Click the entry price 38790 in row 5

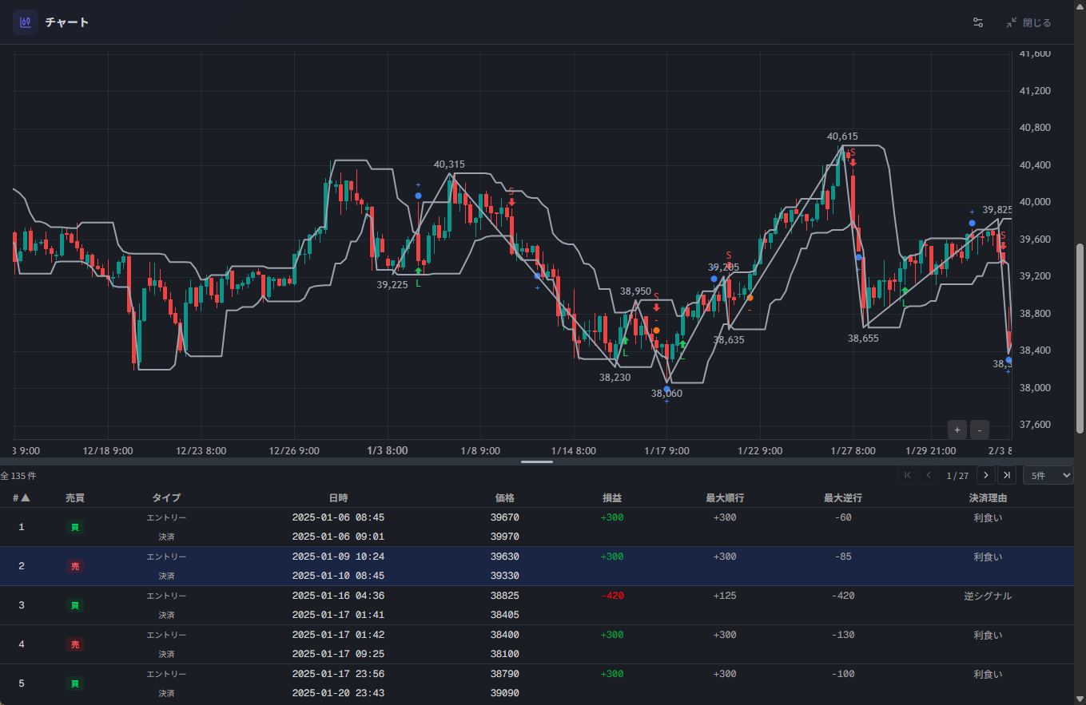tap(504, 674)
